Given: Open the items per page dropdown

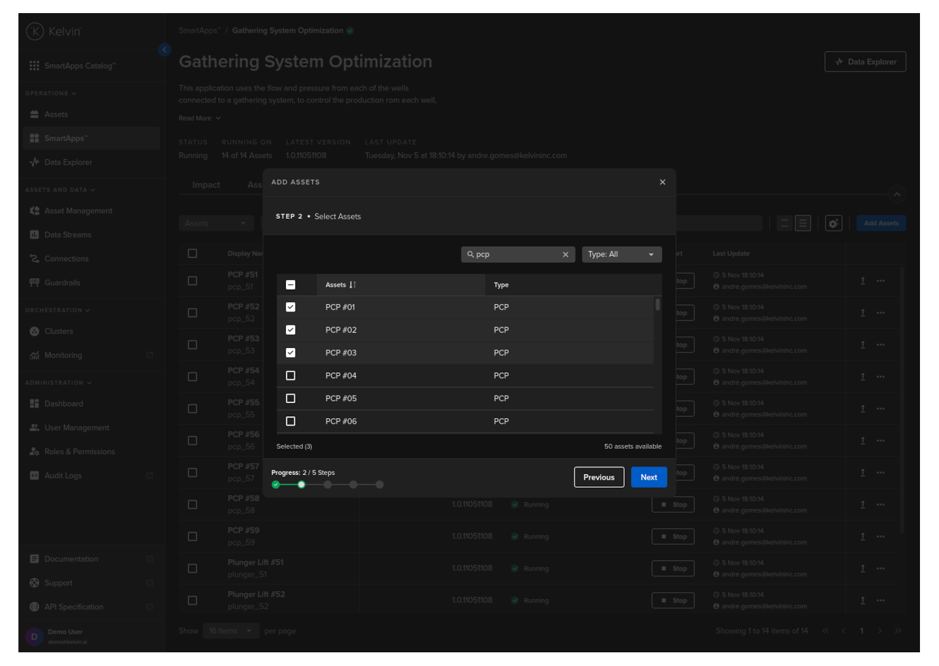Looking at the screenshot, I should [231, 631].
